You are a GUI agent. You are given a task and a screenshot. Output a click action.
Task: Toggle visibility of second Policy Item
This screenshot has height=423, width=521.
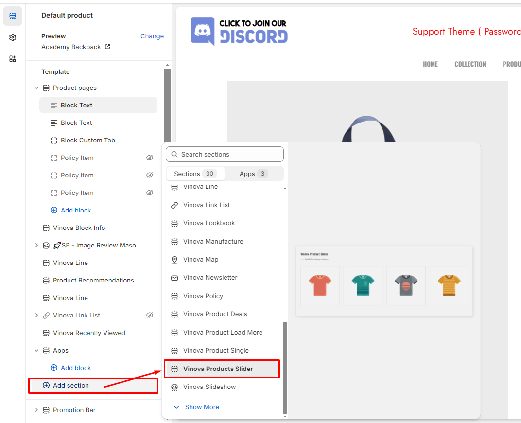pyautogui.click(x=150, y=175)
